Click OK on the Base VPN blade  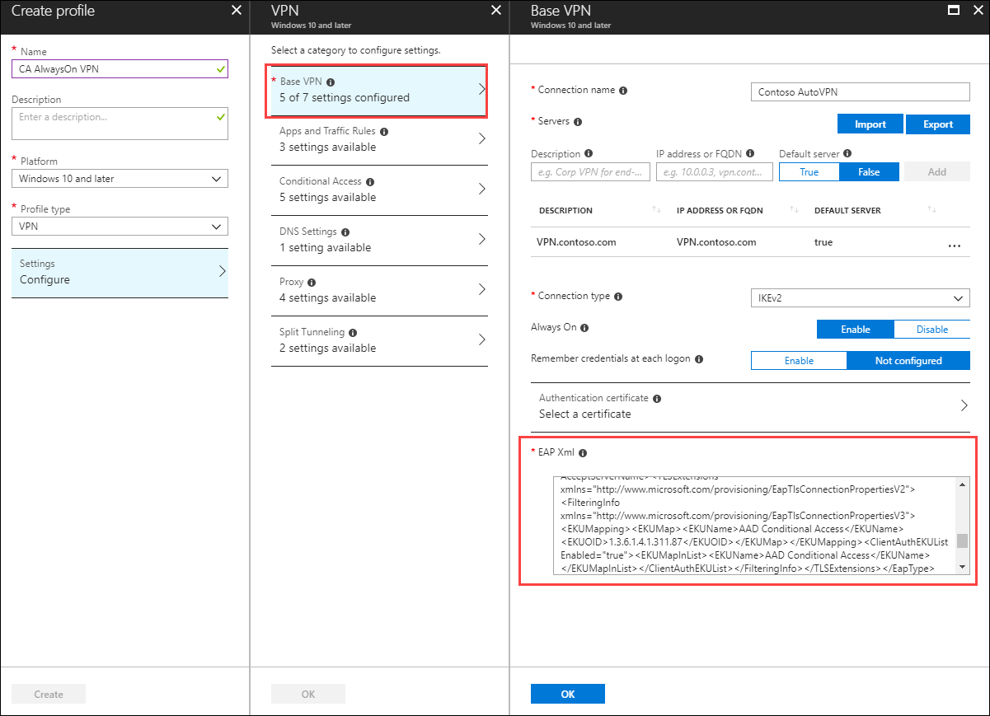tap(567, 693)
